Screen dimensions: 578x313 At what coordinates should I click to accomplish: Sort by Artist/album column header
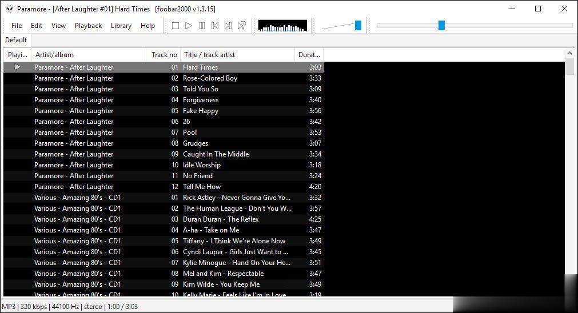[x=89, y=55]
